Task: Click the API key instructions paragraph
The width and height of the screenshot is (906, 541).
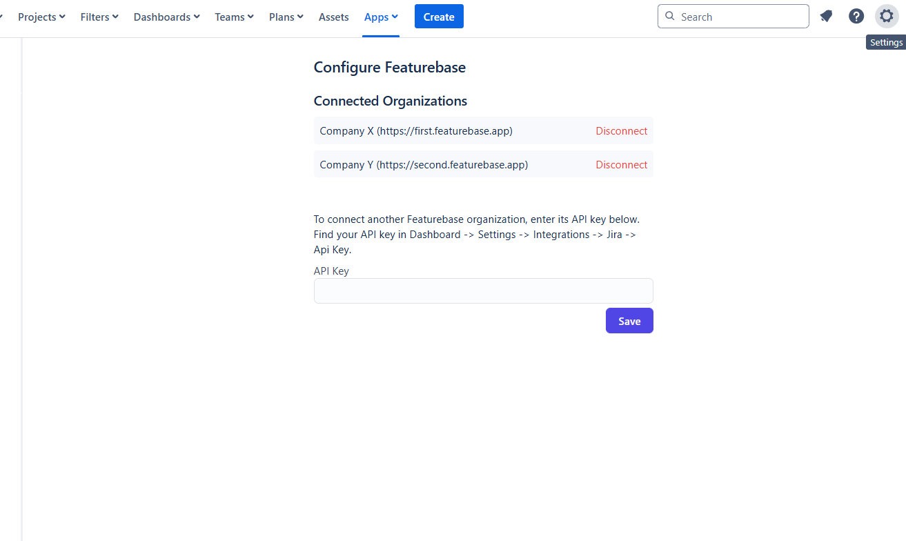Action: pos(477,235)
